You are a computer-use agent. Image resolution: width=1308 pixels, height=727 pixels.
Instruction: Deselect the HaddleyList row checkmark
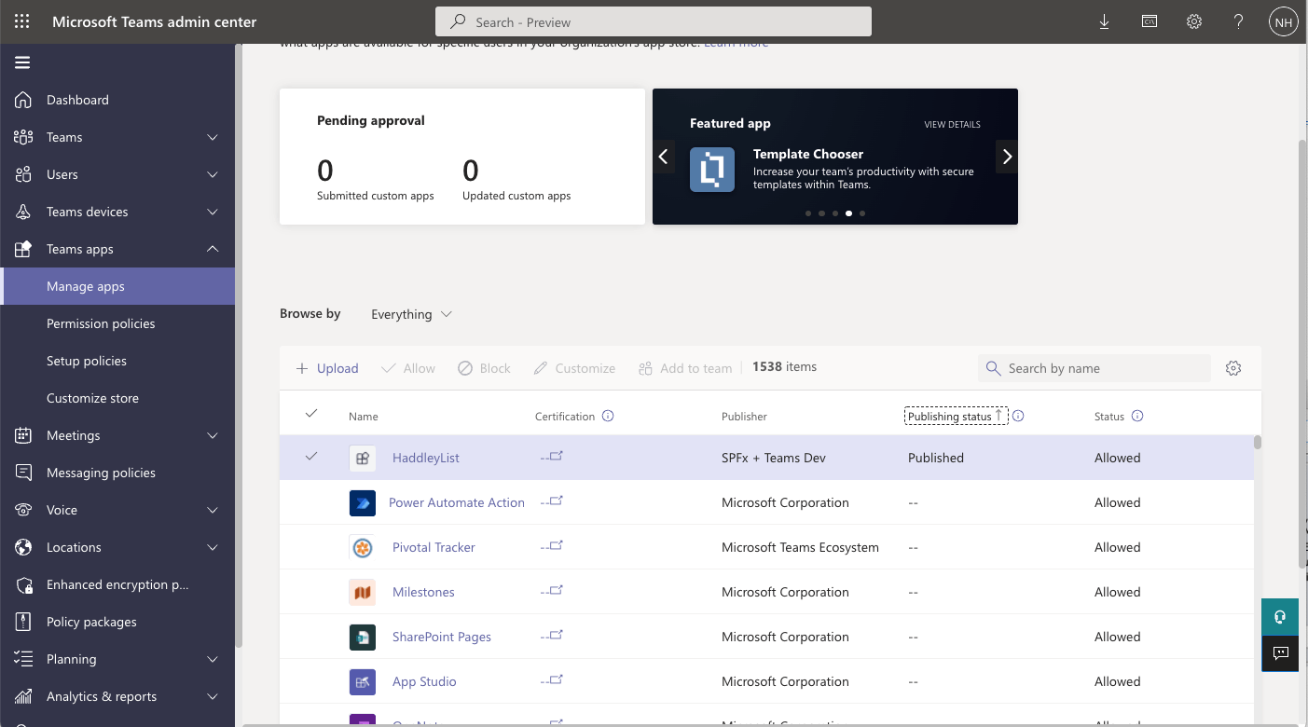point(311,457)
